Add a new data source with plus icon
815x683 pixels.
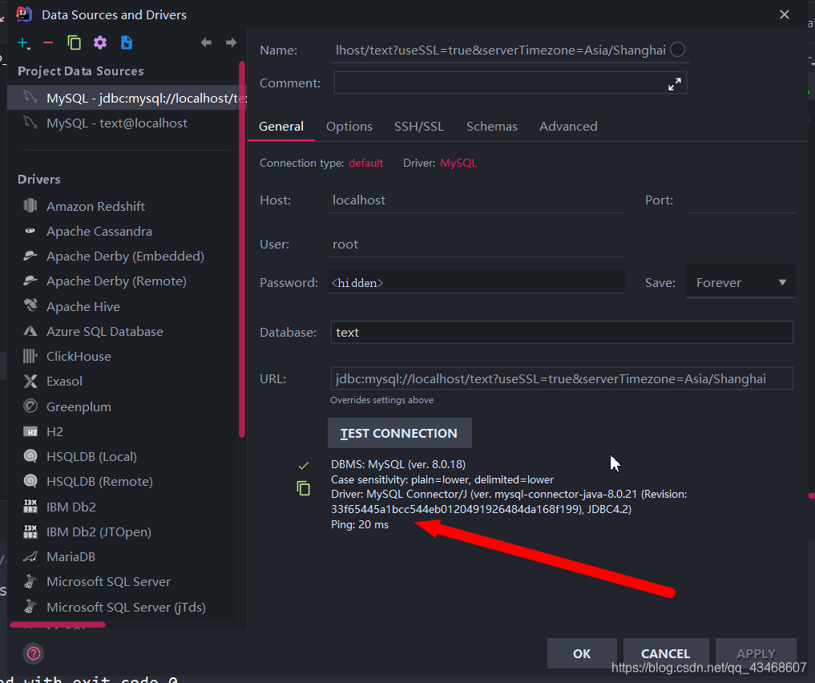pyautogui.click(x=23, y=43)
